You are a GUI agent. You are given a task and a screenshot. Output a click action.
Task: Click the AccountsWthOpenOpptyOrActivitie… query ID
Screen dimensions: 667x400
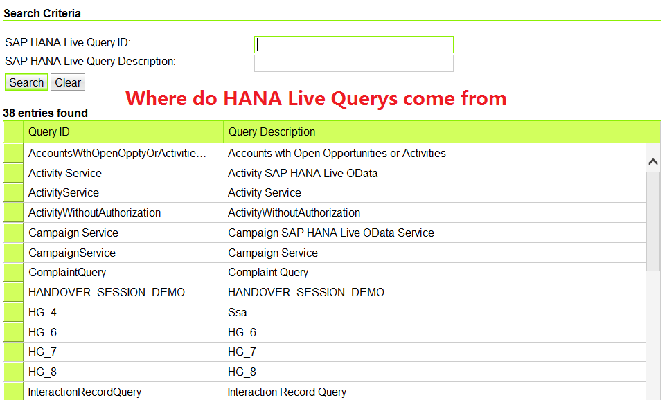(x=118, y=153)
